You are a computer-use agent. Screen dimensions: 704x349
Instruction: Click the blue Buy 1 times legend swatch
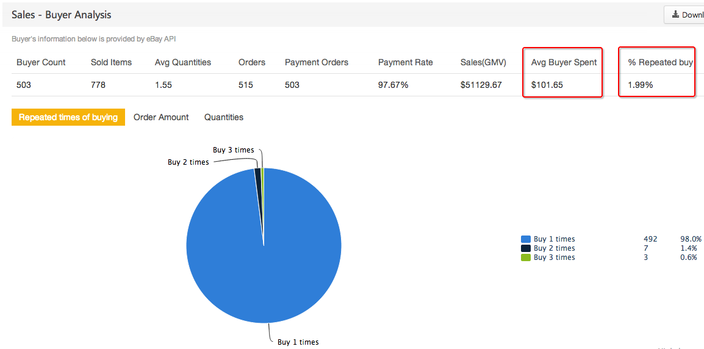point(526,239)
